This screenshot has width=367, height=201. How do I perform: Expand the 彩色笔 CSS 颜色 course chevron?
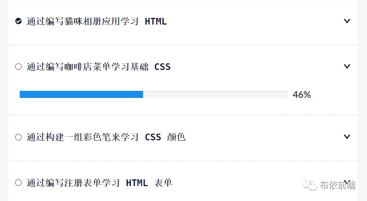[347, 137]
